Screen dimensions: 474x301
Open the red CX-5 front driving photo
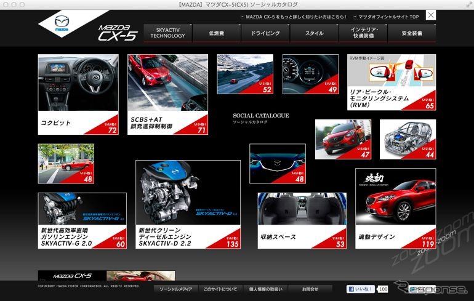[343, 139]
